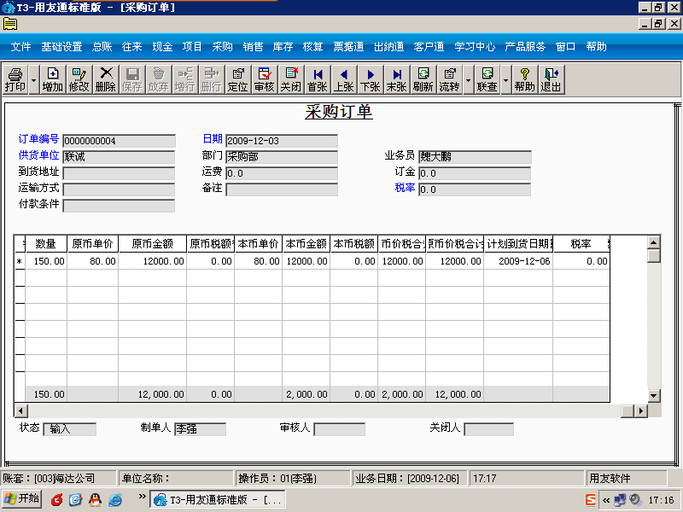
Task: Open the 采购 menu
Action: point(223,47)
